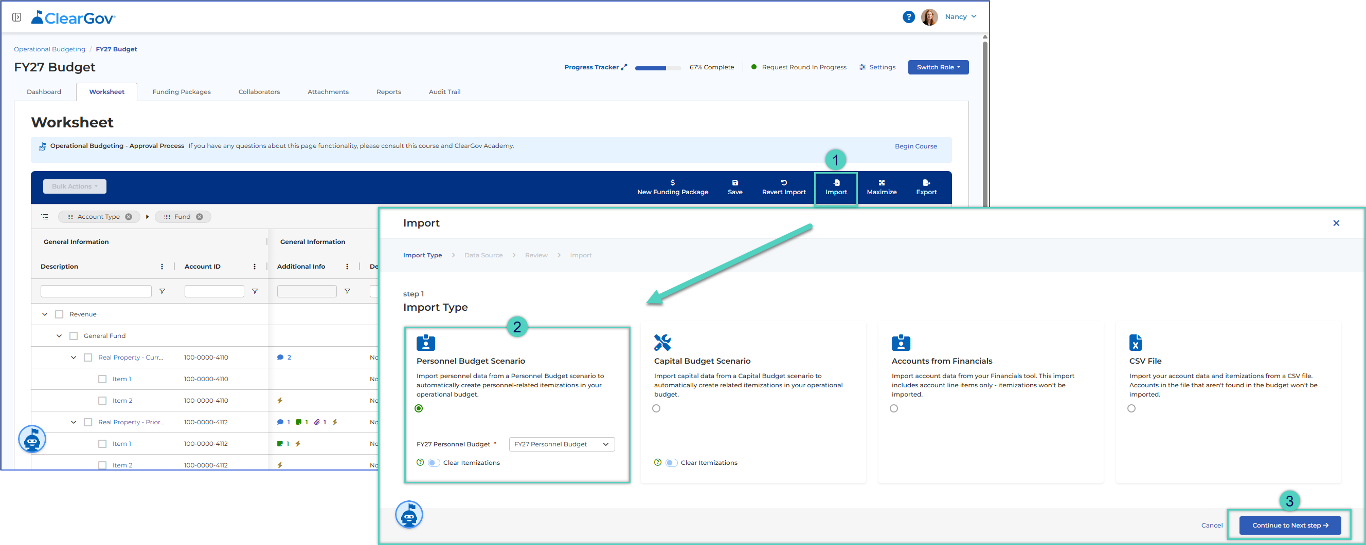Toggle Clear Itemizations under Capital Budget Scenario
Screen dimensions: 1366x545
(x=671, y=463)
